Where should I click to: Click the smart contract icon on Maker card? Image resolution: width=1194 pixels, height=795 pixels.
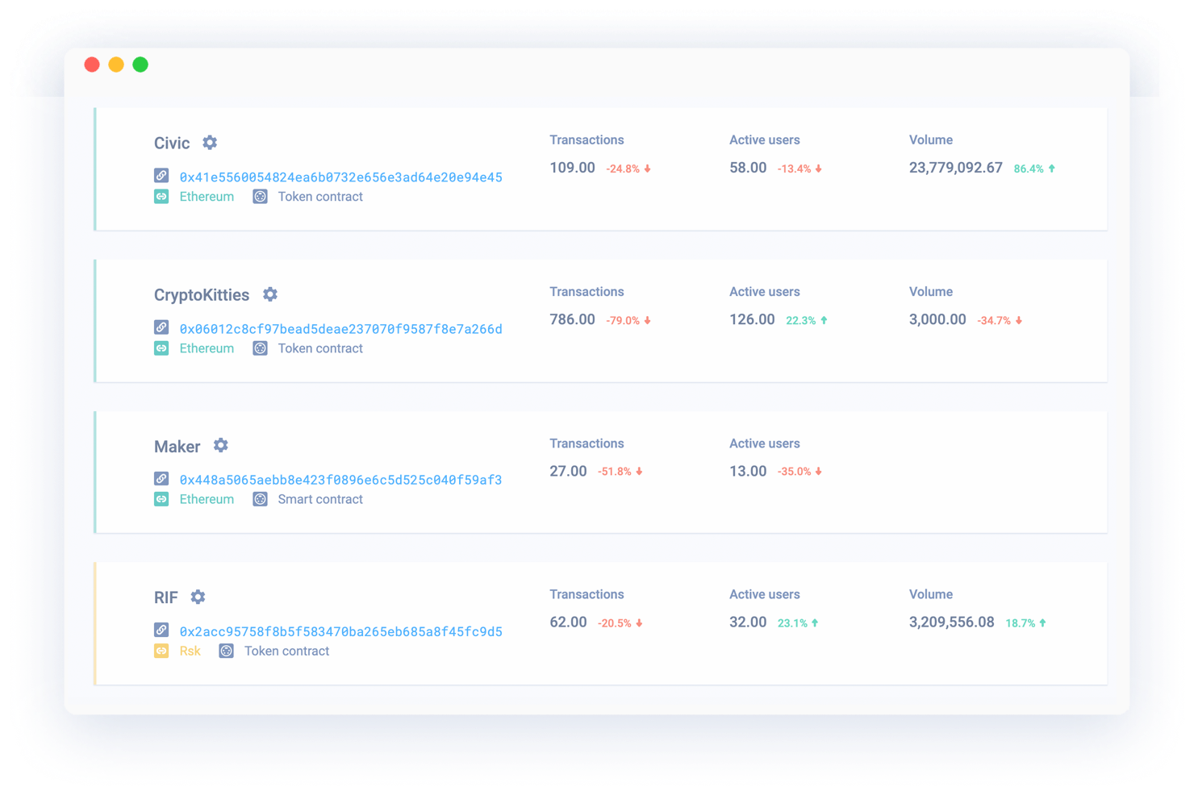pyautogui.click(x=260, y=499)
